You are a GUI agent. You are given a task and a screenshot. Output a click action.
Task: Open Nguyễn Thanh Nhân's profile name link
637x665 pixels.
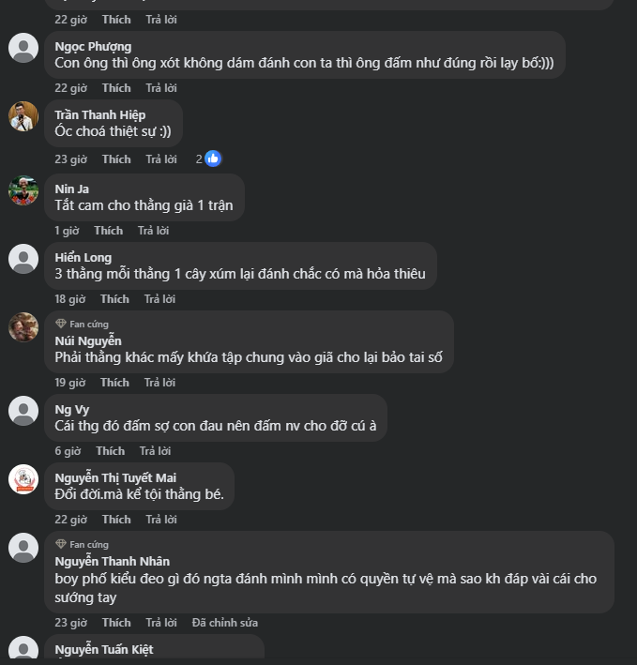pos(112,562)
